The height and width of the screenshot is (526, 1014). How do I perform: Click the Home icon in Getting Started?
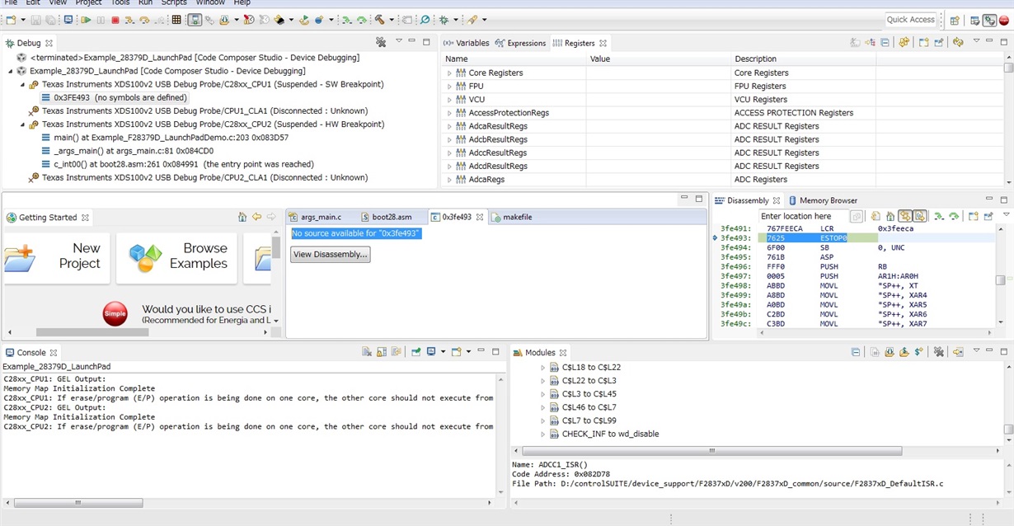[x=242, y=218]
